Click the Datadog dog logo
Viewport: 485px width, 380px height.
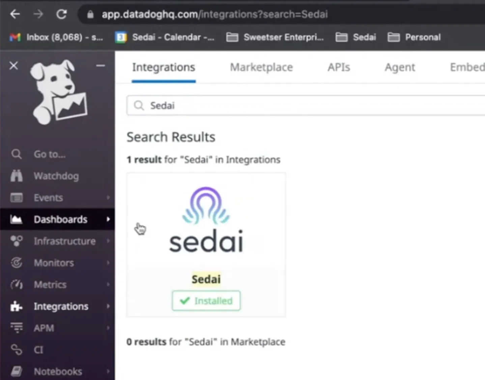(x=59, y=92)
